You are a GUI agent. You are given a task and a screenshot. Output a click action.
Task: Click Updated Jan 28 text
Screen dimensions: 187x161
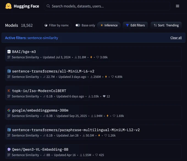point(67,135)
